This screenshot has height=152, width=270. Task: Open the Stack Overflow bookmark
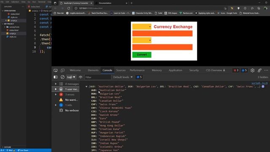[x=98, y=13]
